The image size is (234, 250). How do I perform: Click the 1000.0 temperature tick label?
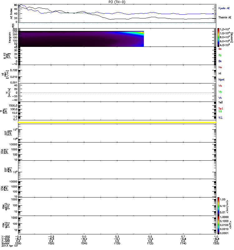tap(13, 106)
